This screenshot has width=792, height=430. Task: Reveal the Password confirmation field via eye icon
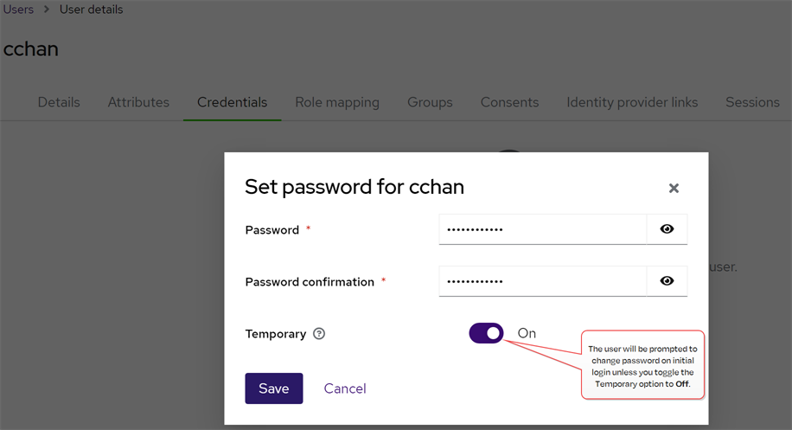(x=667, y=281)
